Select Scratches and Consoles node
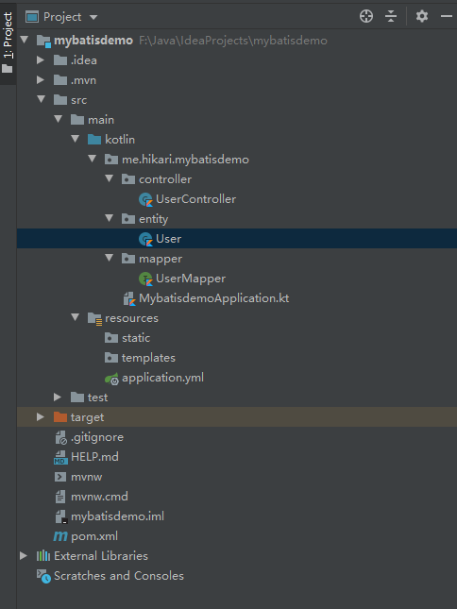457x609 pixels. click(x=110, y=576)
